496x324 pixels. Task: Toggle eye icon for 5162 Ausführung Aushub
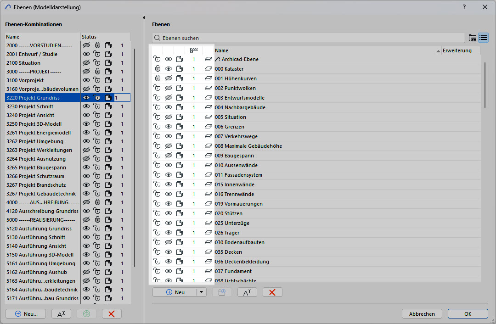(86, 272)
